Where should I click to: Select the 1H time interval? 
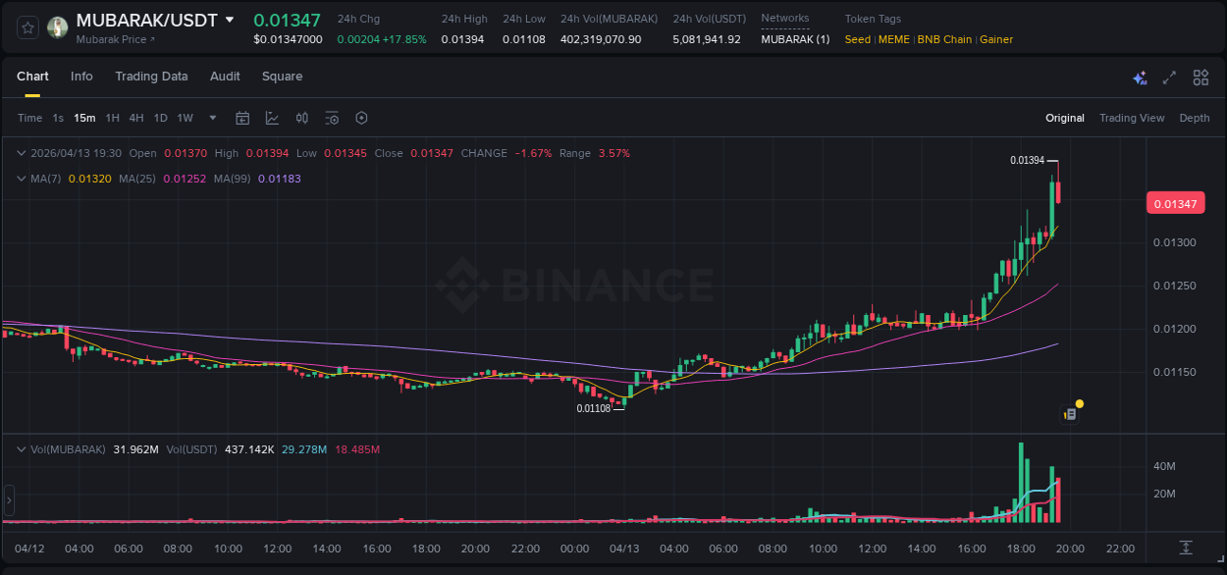tap(111, 117)
